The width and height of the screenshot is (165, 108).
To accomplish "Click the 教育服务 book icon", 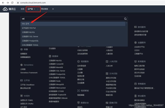I will (x=136, y=61).
